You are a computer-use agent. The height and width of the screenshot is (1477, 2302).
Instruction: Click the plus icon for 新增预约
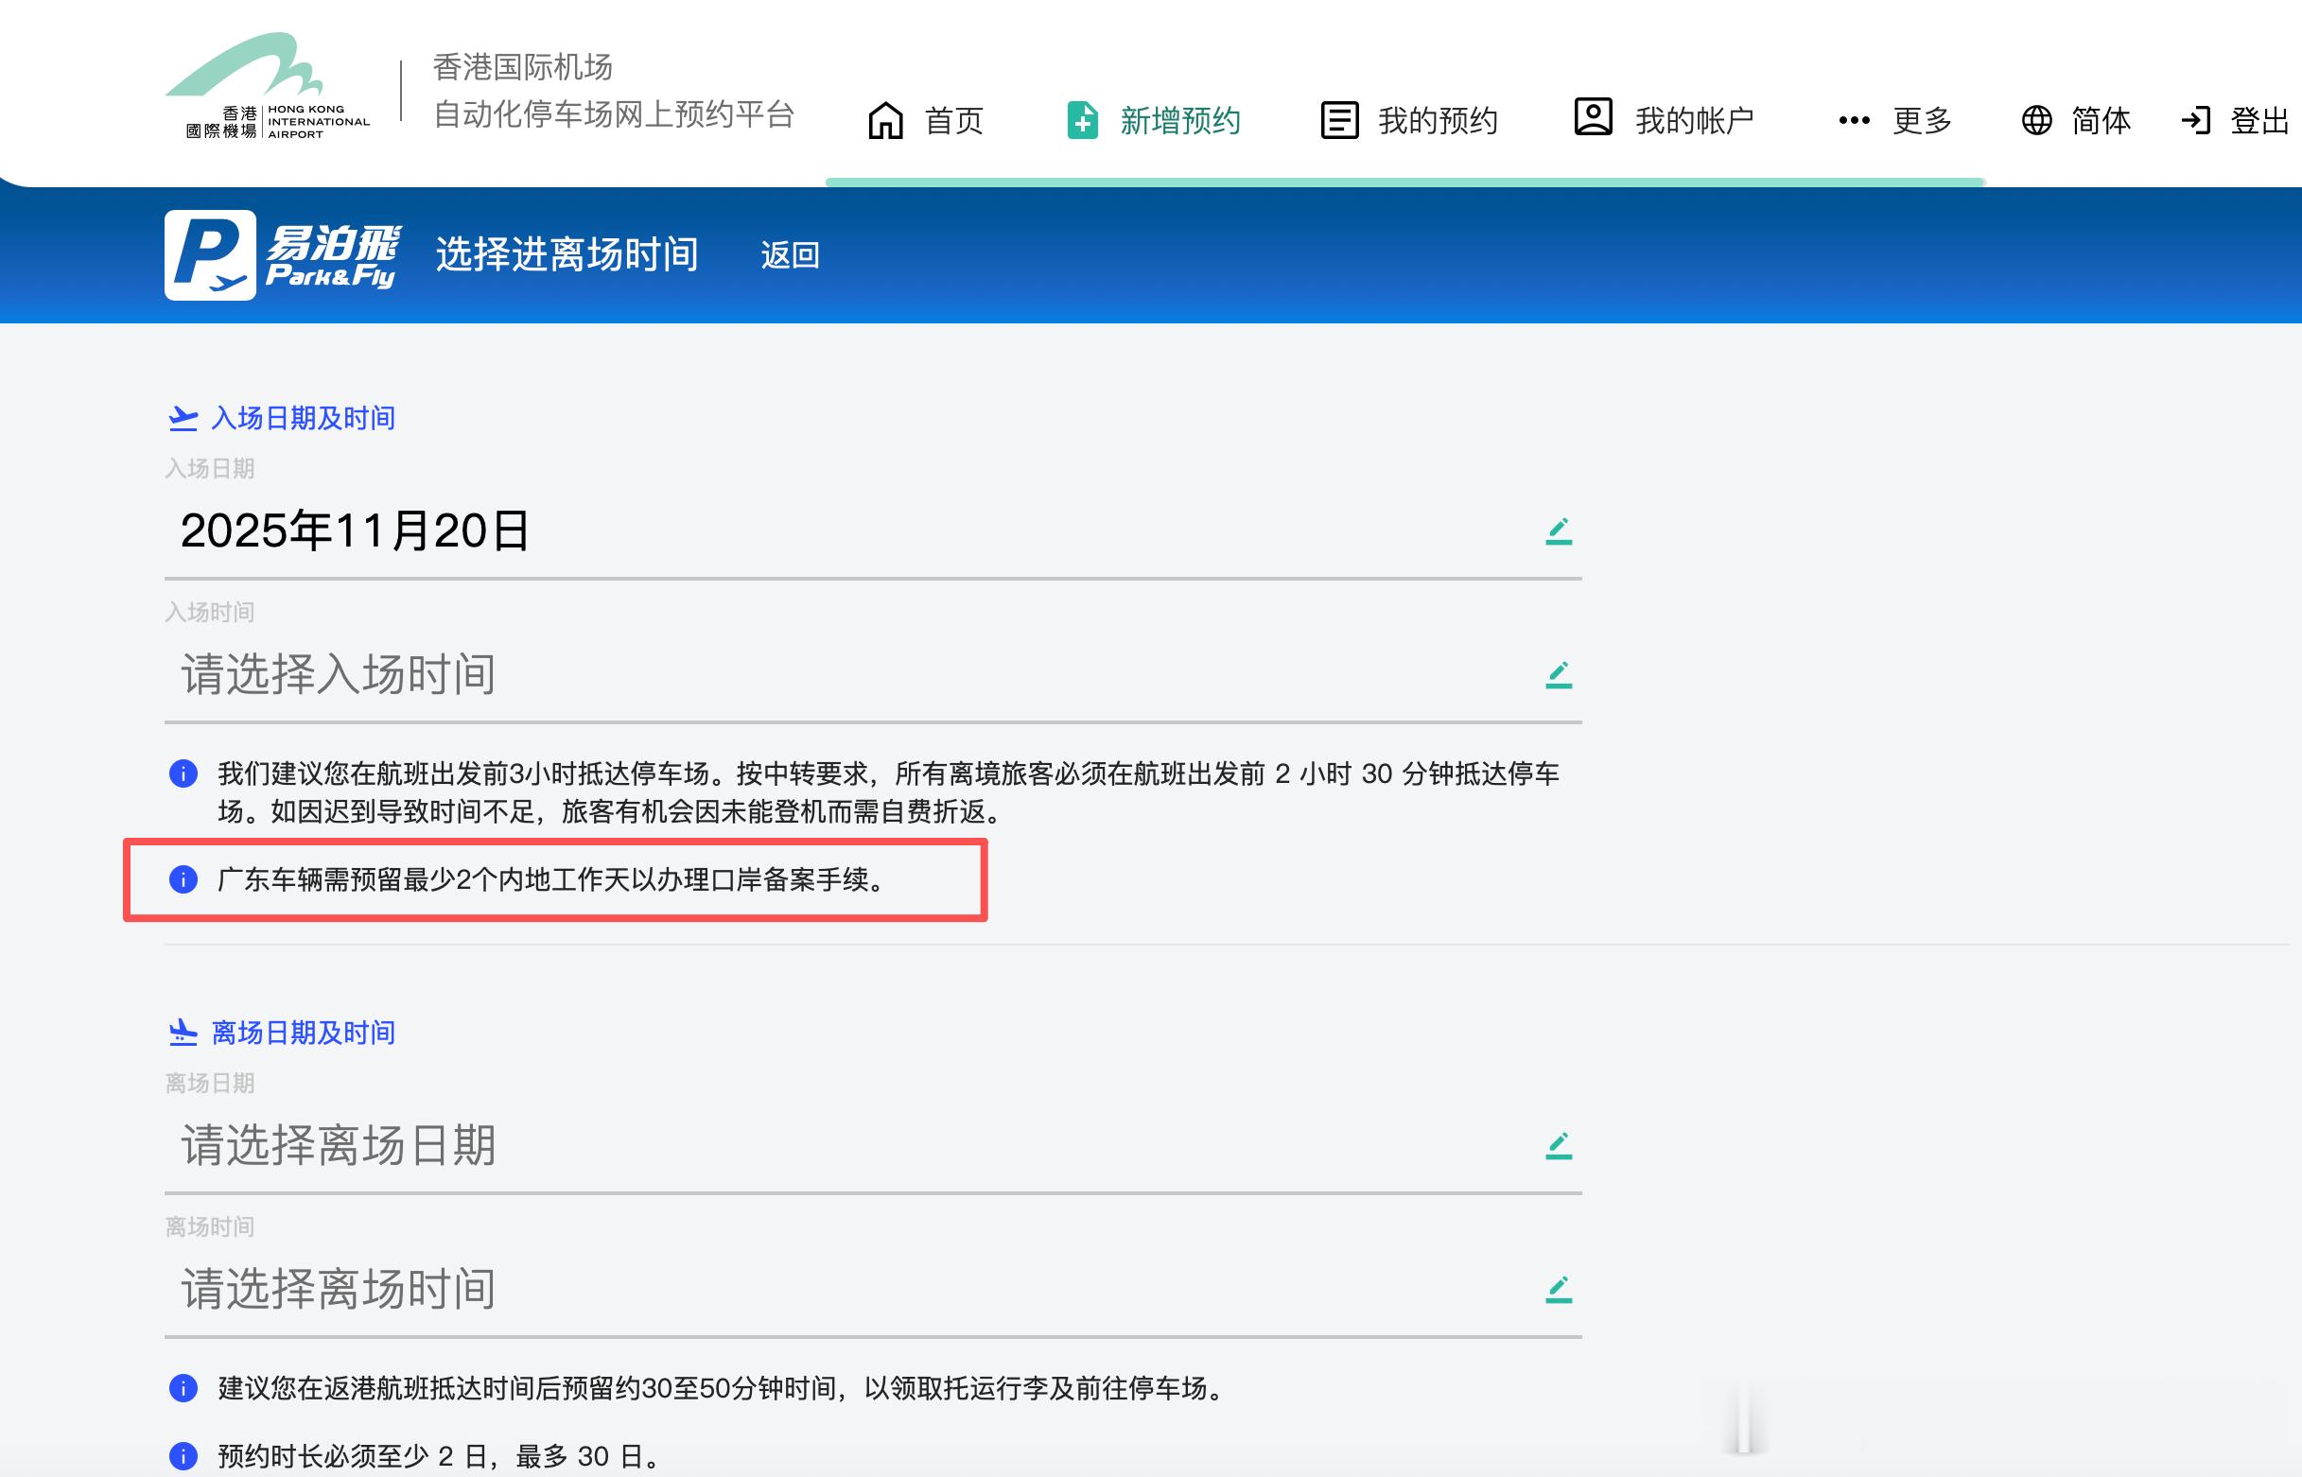pos(1082,119)
